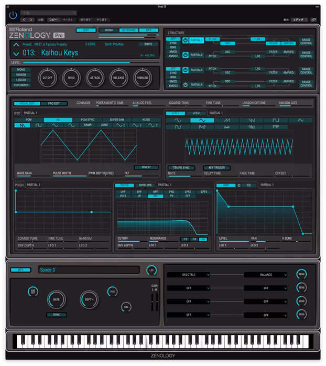Enable MONO mode

click(x=21, y=70)
